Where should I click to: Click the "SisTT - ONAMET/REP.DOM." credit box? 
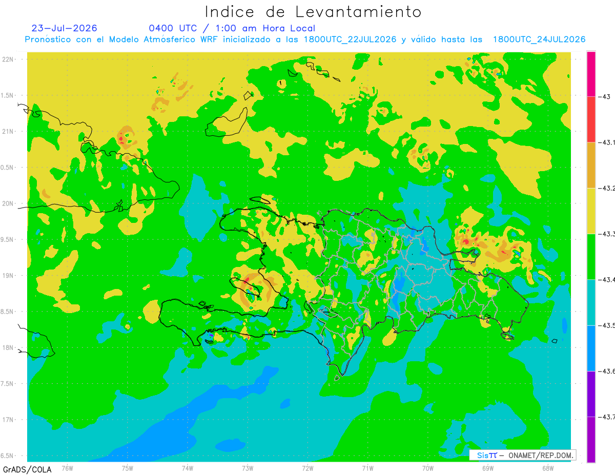click(x=523, y=455)
